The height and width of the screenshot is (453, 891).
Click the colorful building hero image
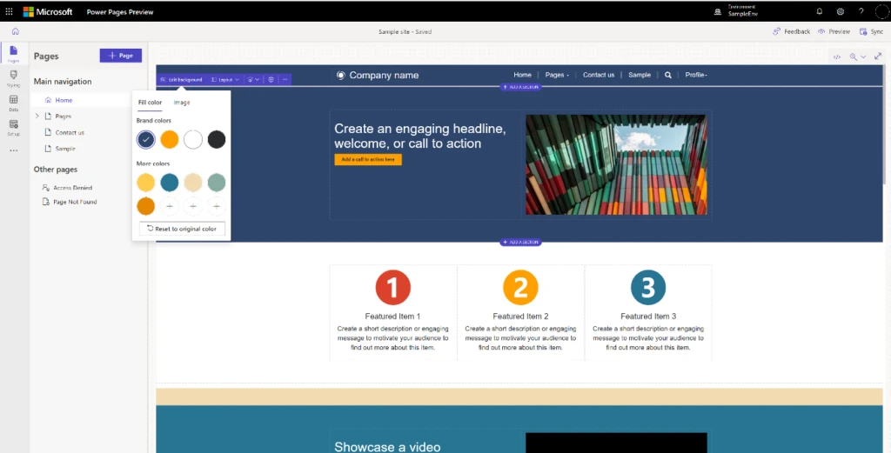[x=616, y=164]
